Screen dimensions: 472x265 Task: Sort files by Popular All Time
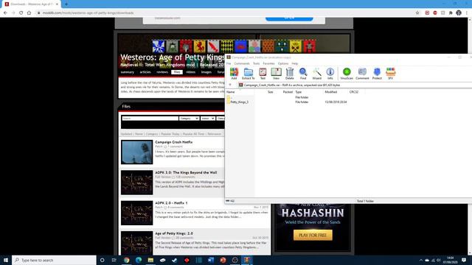(x=193, y=134)
